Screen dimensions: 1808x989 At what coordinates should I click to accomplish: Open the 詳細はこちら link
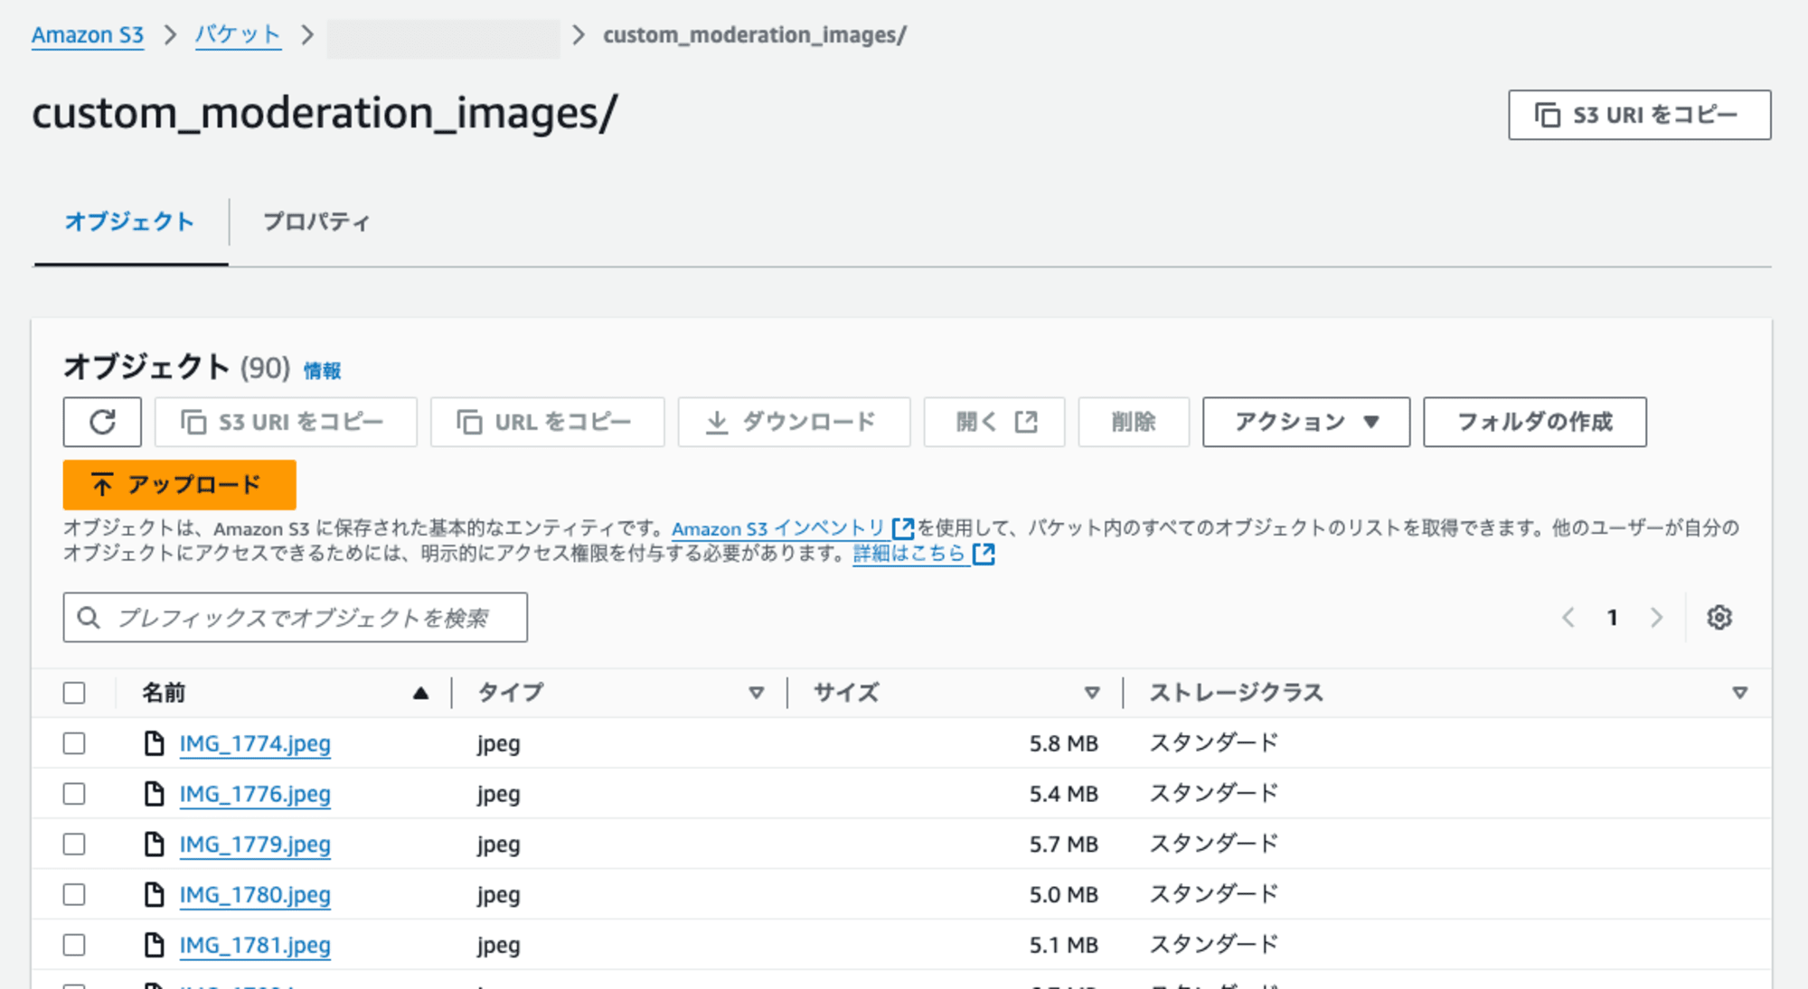tap(909, 554)
